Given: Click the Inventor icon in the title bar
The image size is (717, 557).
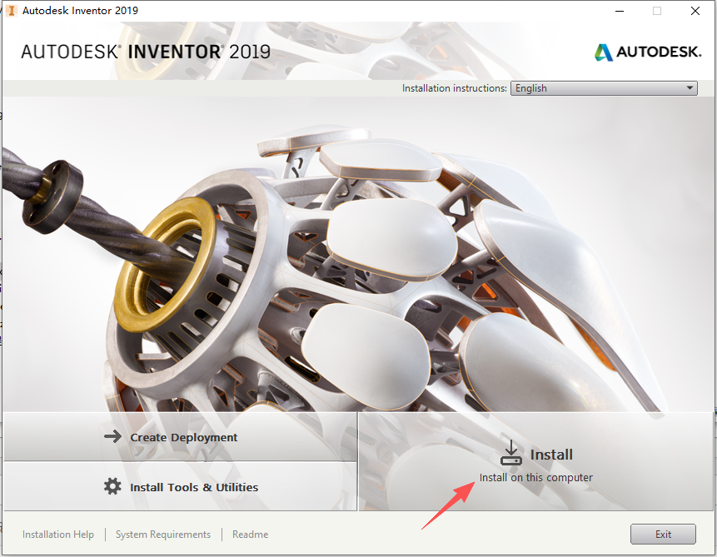Looking at the screenshot, I should coord(11,11).
